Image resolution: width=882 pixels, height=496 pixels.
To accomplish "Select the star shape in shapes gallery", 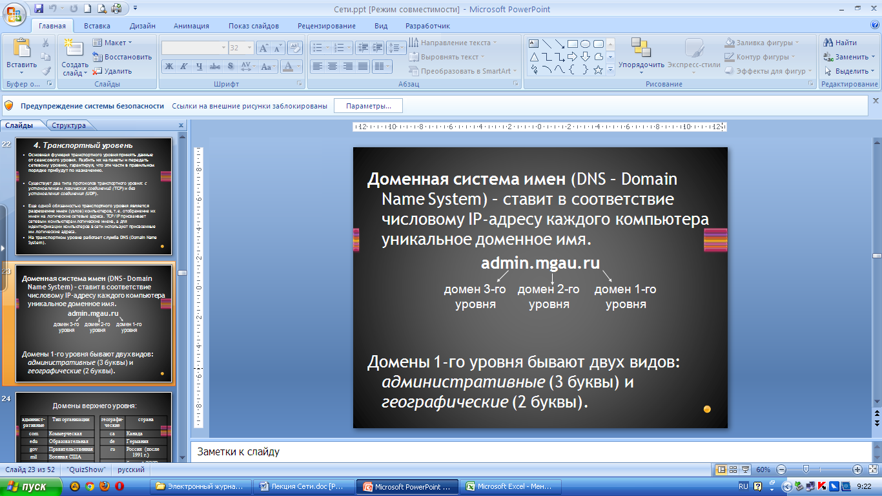I will coord(598,70).
